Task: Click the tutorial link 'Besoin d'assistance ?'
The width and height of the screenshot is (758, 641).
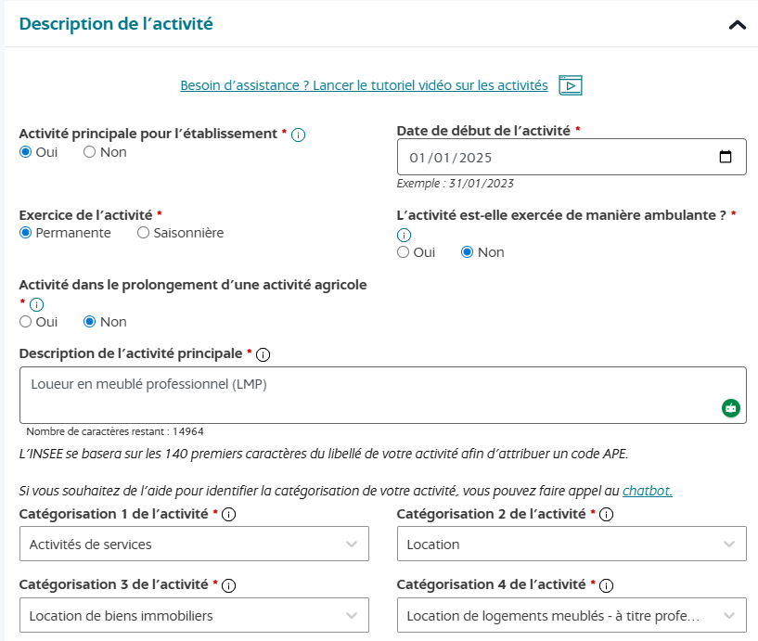Action: point(362,84)
